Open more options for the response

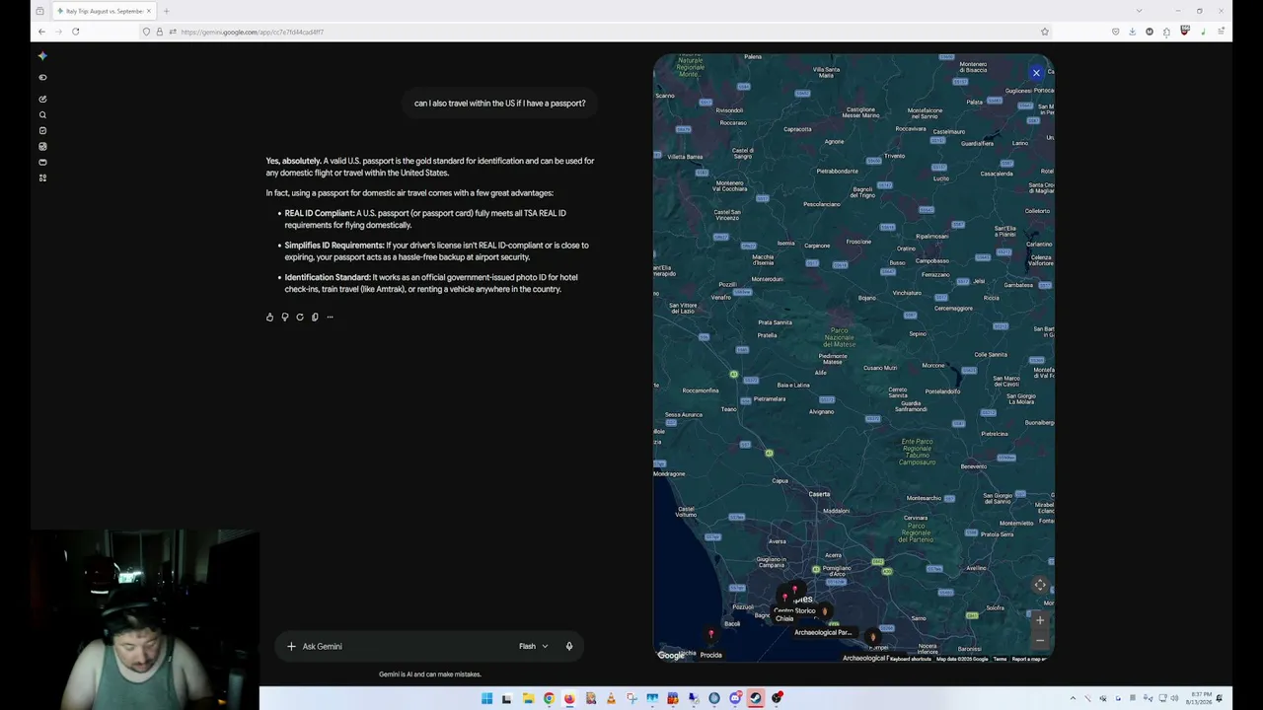(x=330, y=317)
